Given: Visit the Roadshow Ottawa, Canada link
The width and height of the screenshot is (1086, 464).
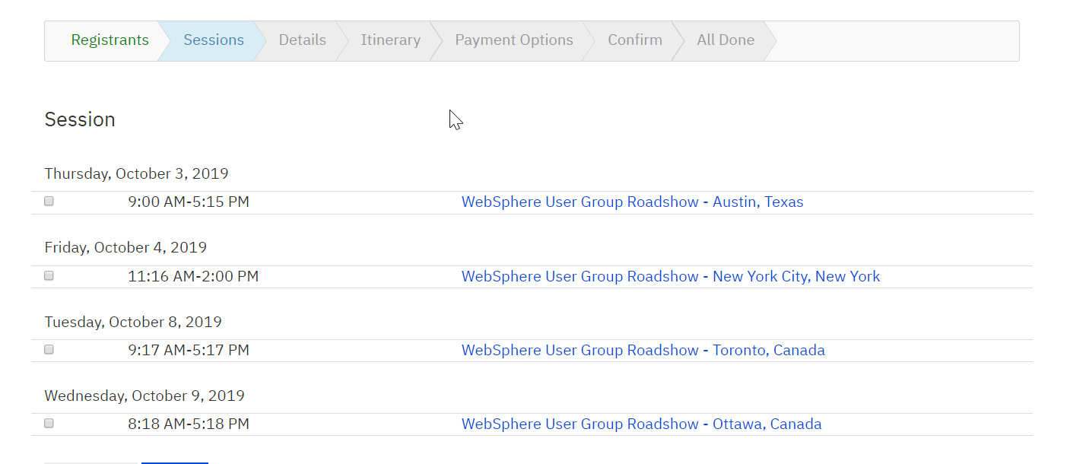Looking at the screenshot, I should [642, 424].
